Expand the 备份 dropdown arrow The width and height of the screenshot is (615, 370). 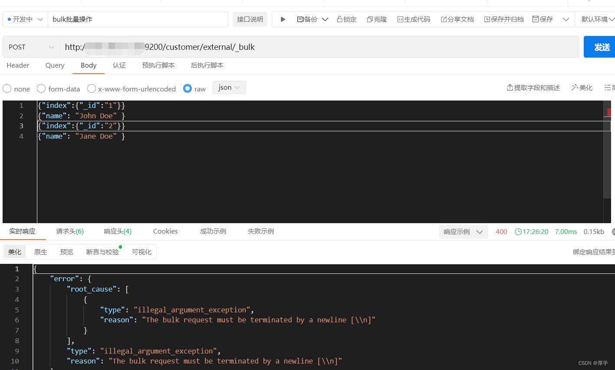click(325, 19)
